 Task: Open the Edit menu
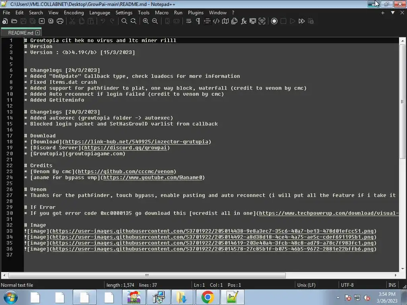[x=19, y=13]
